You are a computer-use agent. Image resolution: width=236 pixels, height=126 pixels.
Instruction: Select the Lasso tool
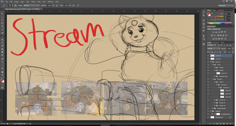[2, 20]
